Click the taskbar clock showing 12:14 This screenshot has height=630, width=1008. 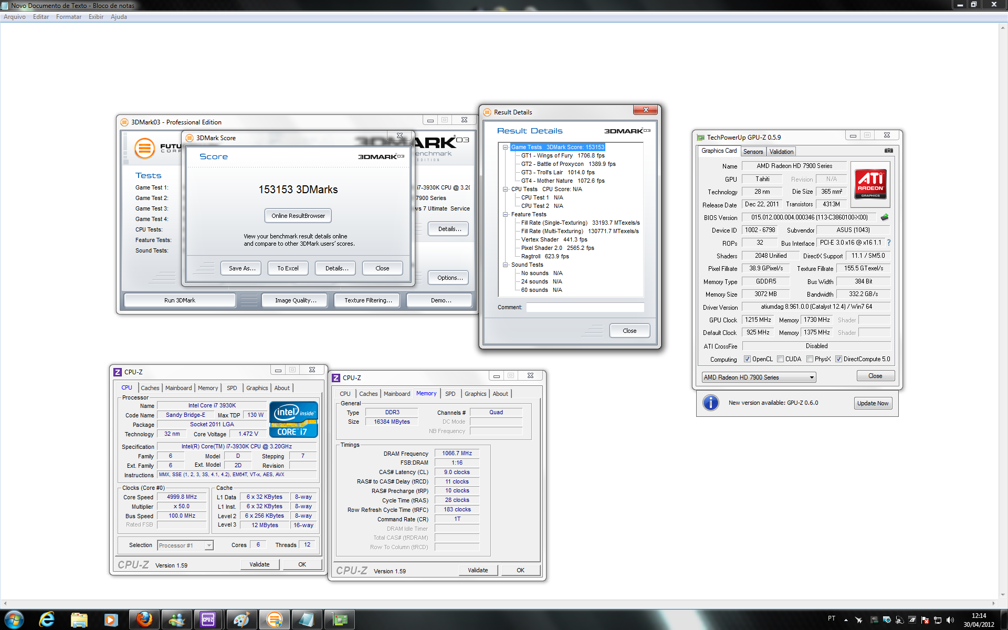[x=979, y=620]
